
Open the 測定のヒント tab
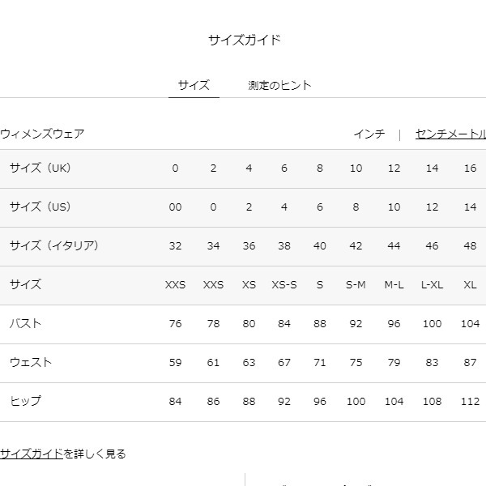pos(279,85)
